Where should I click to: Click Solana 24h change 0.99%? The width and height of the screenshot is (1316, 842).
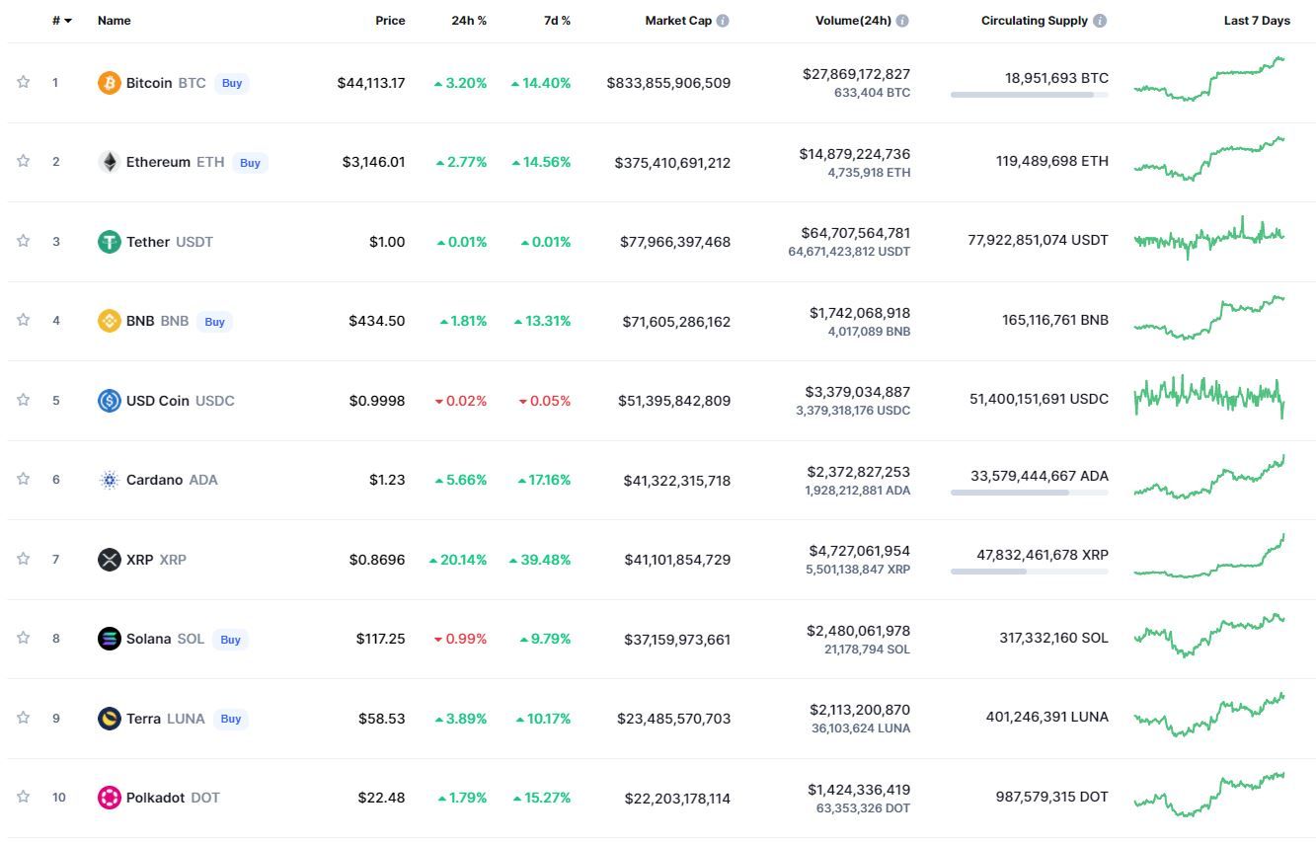pos(460,639)
